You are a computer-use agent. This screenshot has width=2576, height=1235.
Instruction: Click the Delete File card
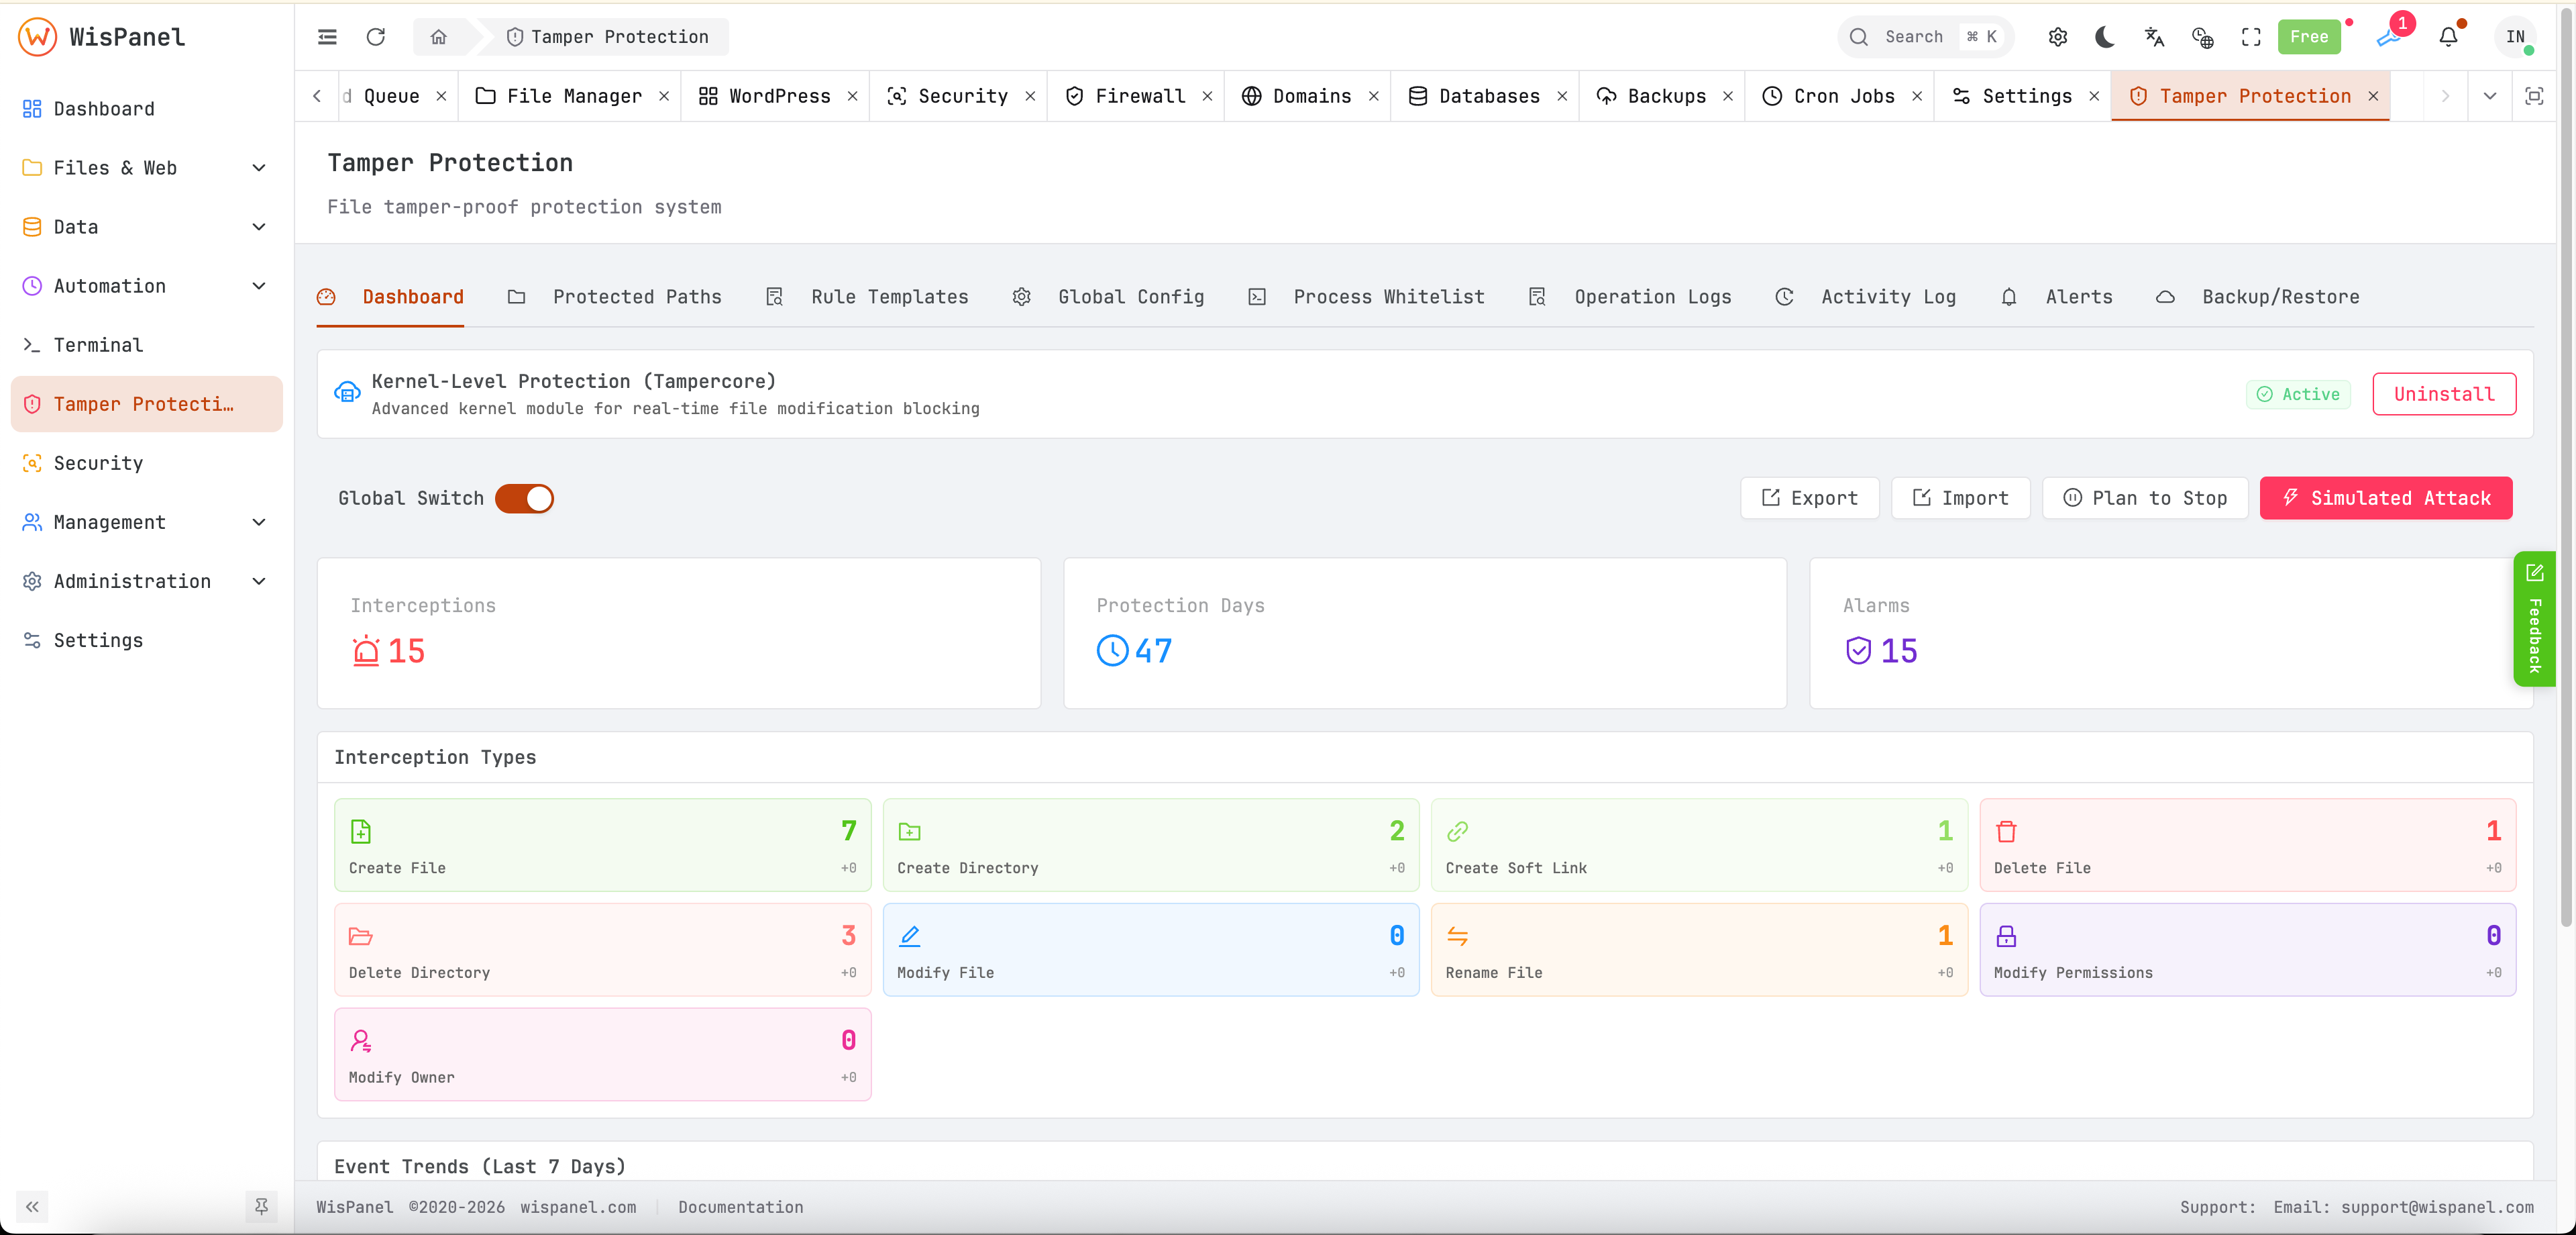(x=2247, y=844)
